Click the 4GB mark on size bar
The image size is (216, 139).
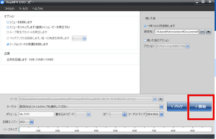pos(96,130)
